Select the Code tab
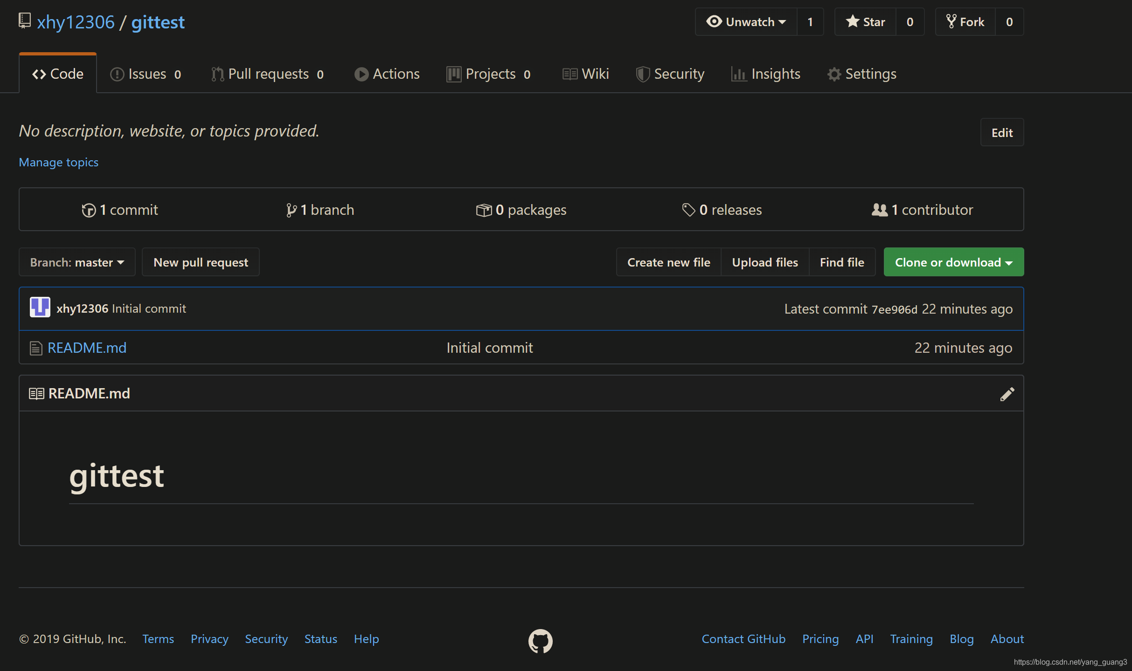 (x=58, y=74)
